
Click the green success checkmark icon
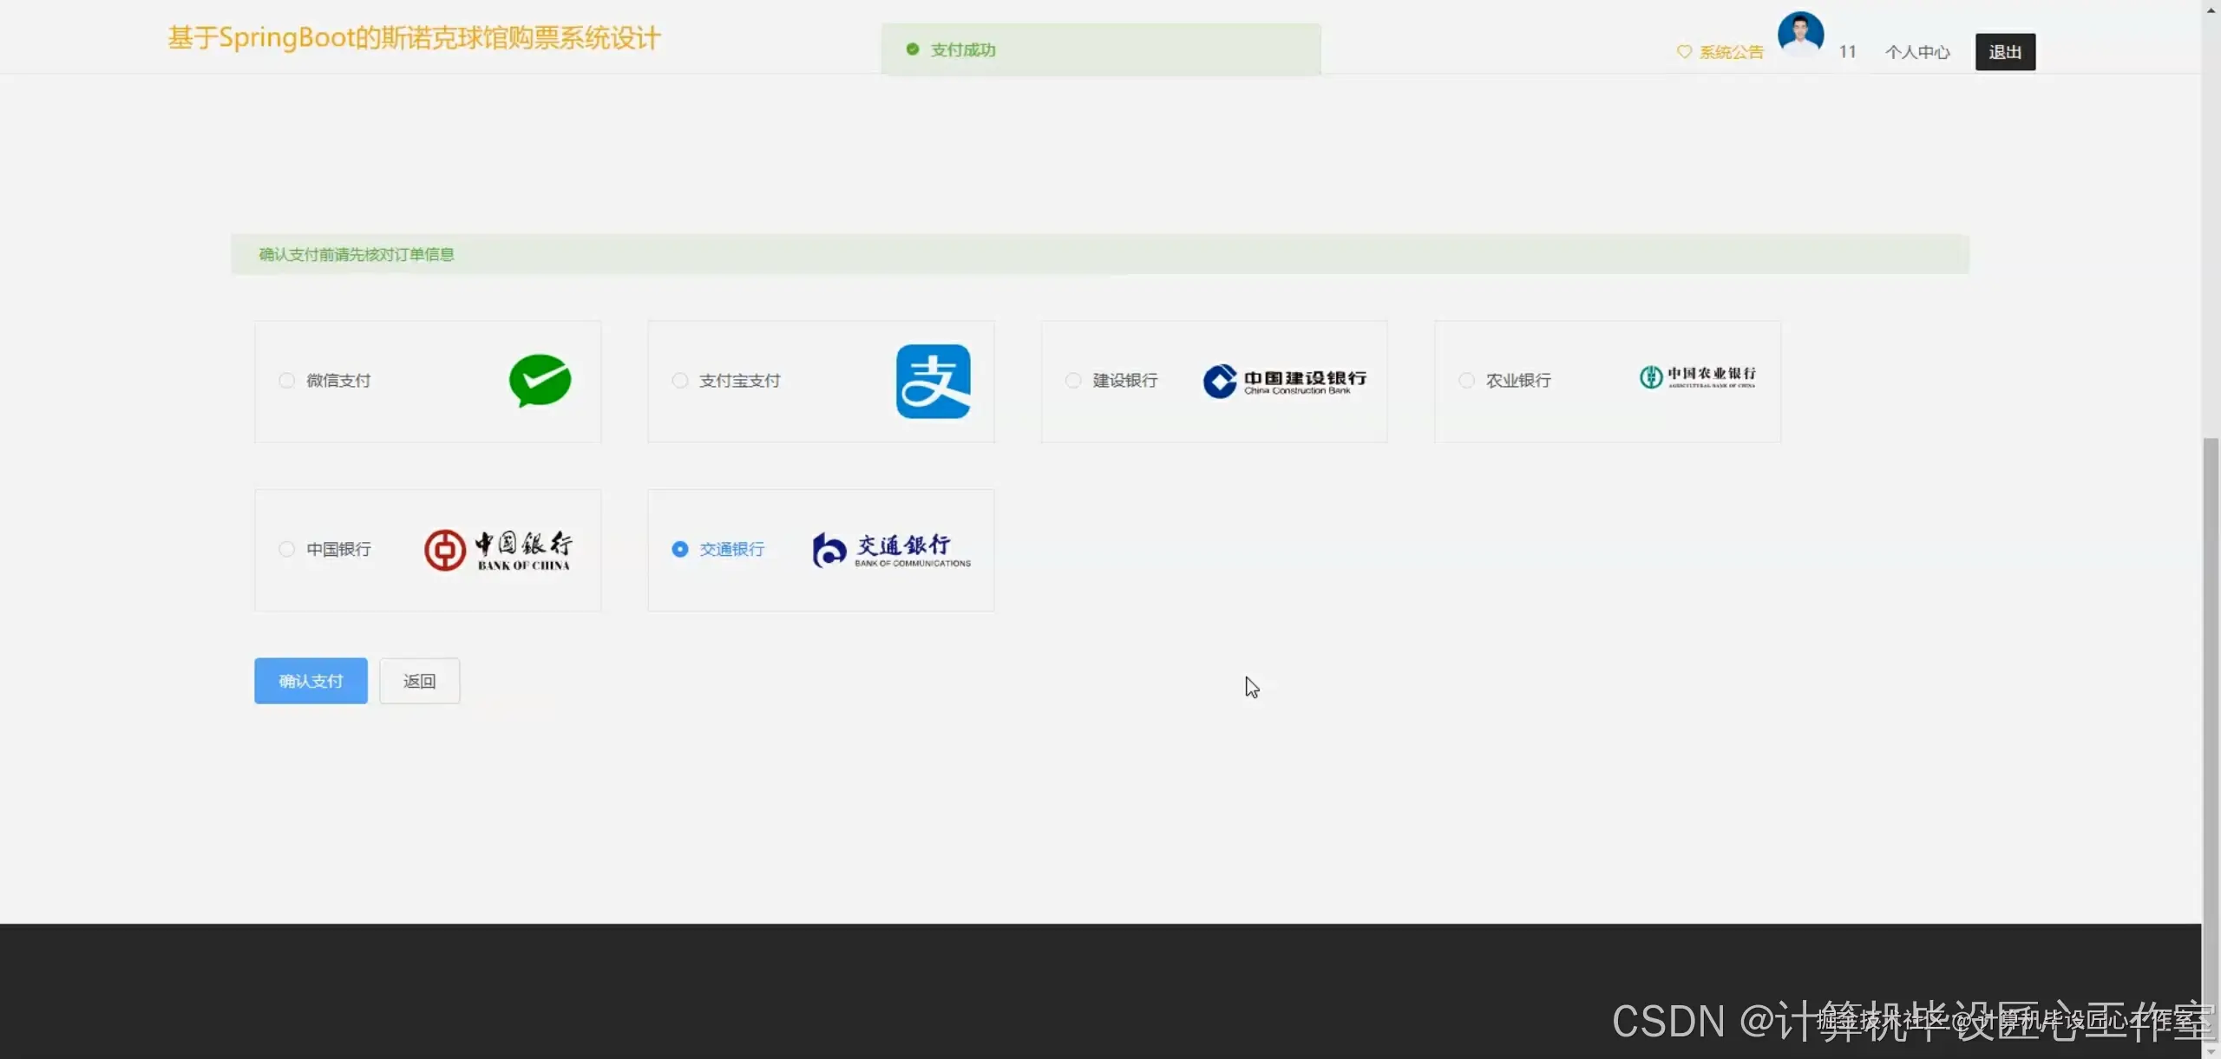[912, 49]
